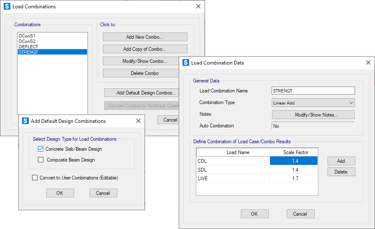The width and height of the screenshot is (375, 229).
Task: Click Add Default Design Combos button
Action: (x=146, y=93)
